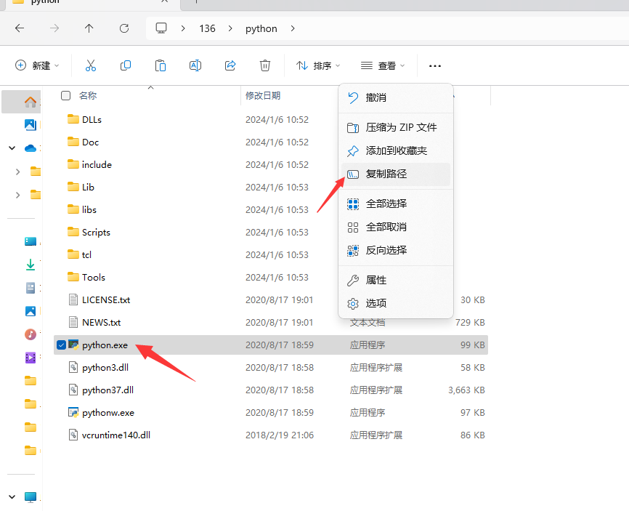Click the python.exe file icon
The image size is (629, 511).
(x=73, y=345)
